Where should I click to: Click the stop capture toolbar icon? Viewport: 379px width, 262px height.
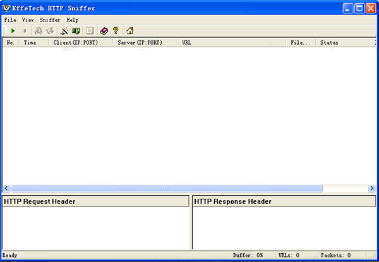tap(25, 31)
